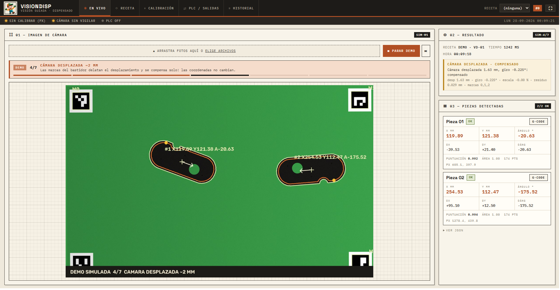This screenshot has width=560, height=290.
Task: Click the target icon beside Resultado
Action: pyautogui.click(x=445, y=35)
